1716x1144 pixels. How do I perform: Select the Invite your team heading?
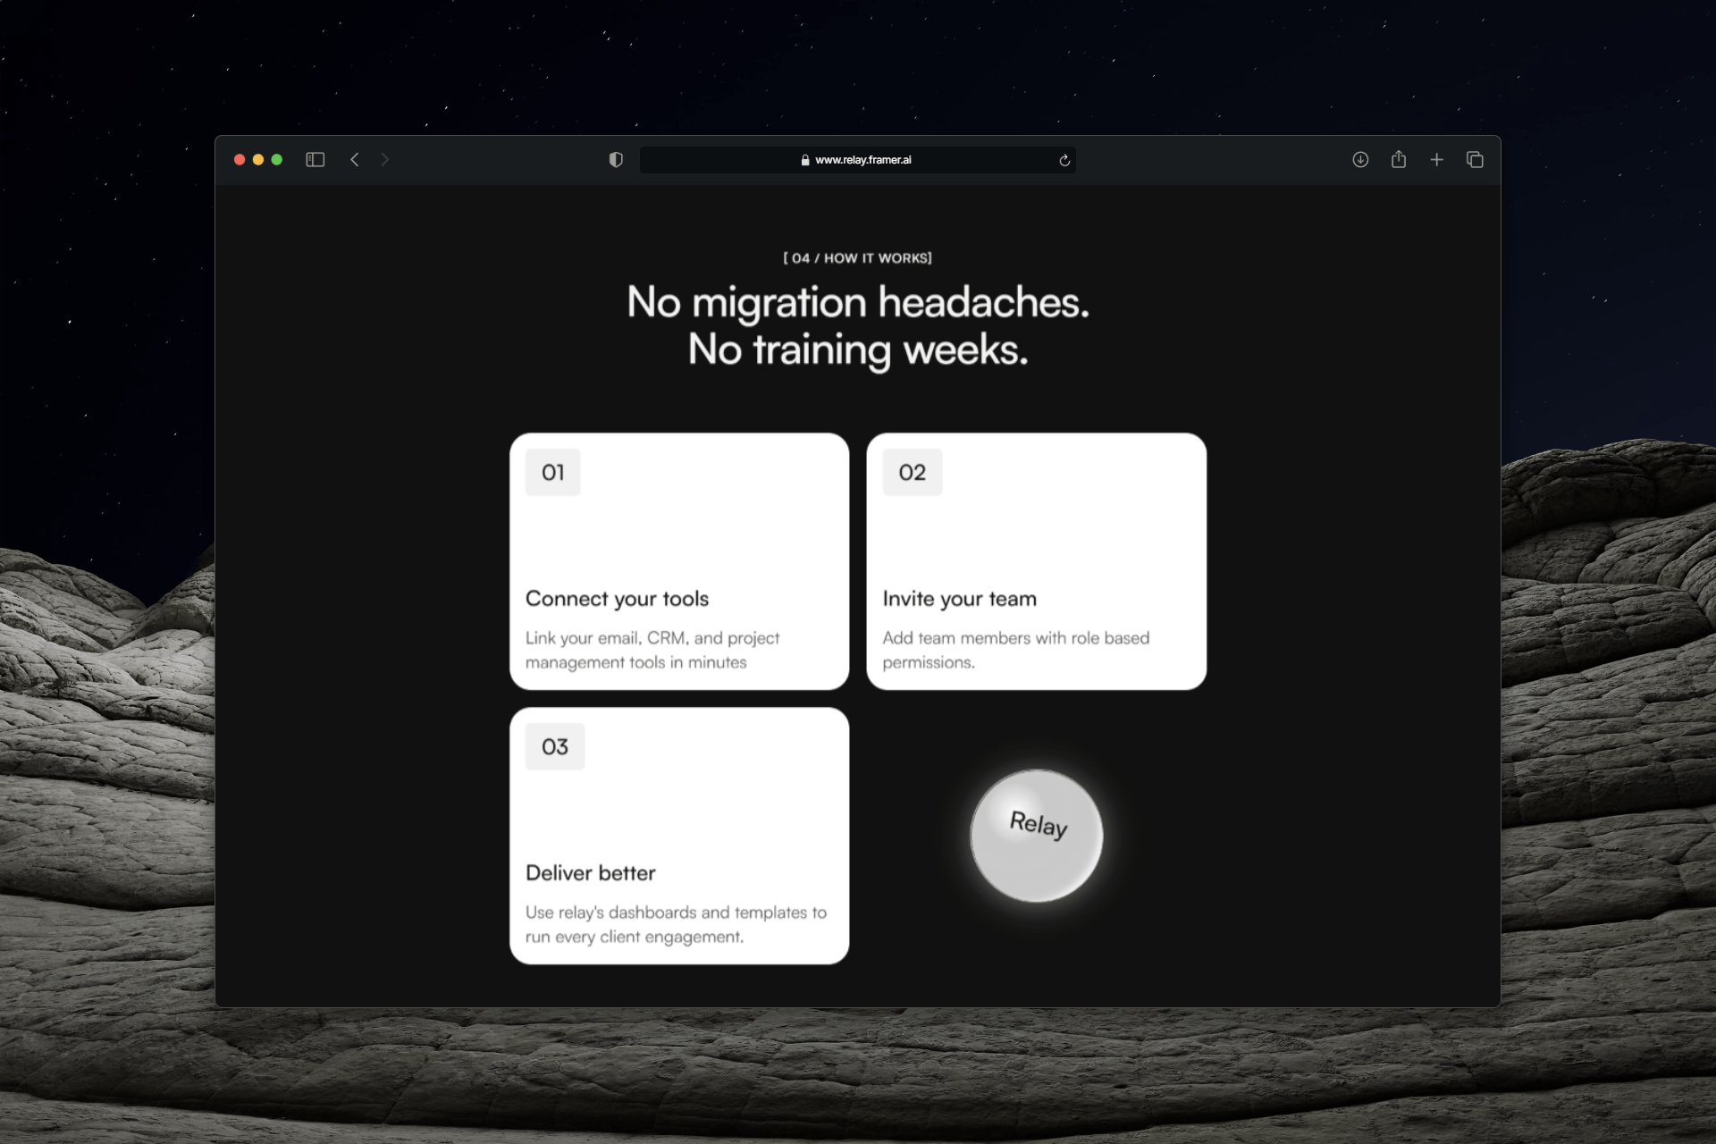tap(959, 599)
